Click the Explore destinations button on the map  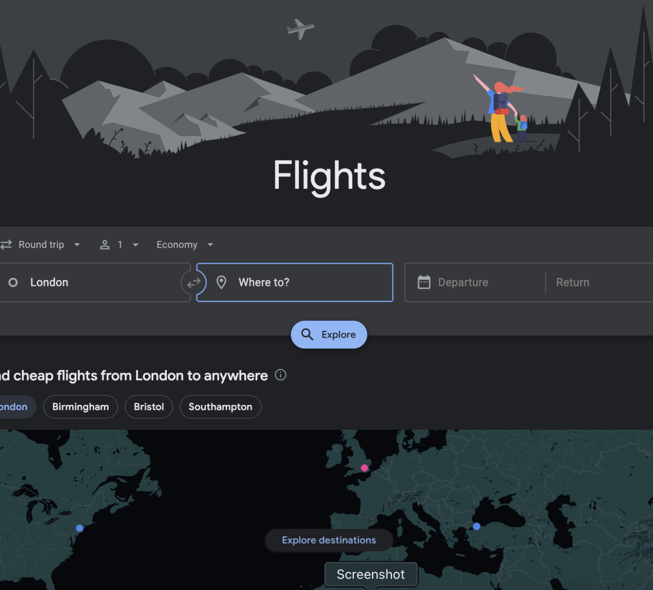[329, 540]
